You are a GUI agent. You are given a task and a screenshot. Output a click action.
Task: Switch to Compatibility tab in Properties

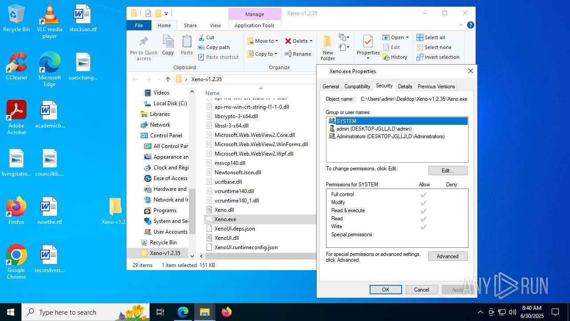point(357,86)
